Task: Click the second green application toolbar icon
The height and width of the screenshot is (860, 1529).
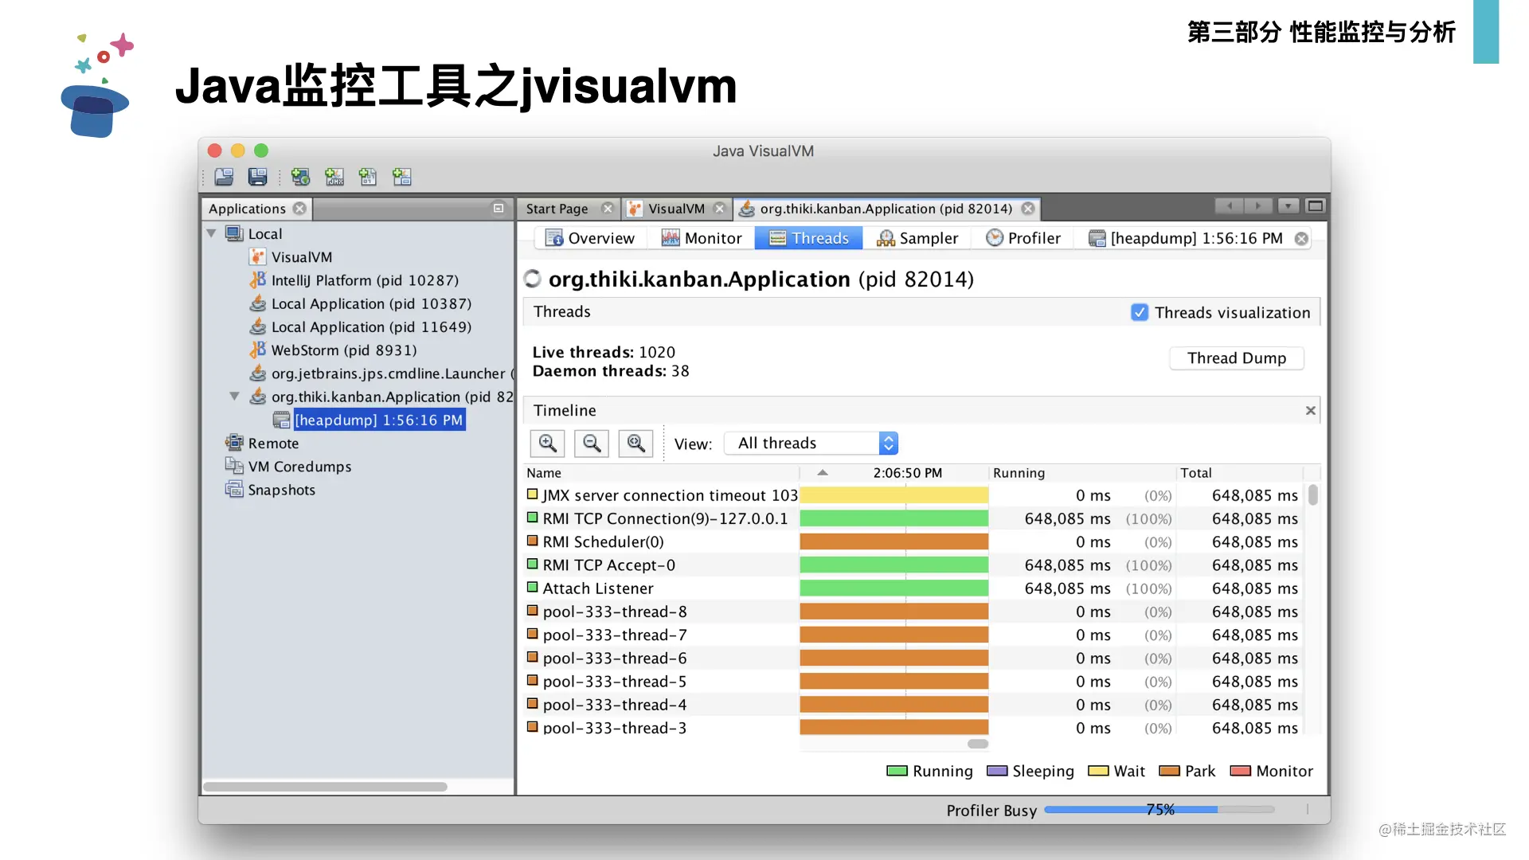Action: coord(334,177)
